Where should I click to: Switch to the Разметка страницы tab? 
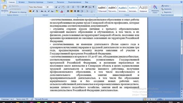36,2
